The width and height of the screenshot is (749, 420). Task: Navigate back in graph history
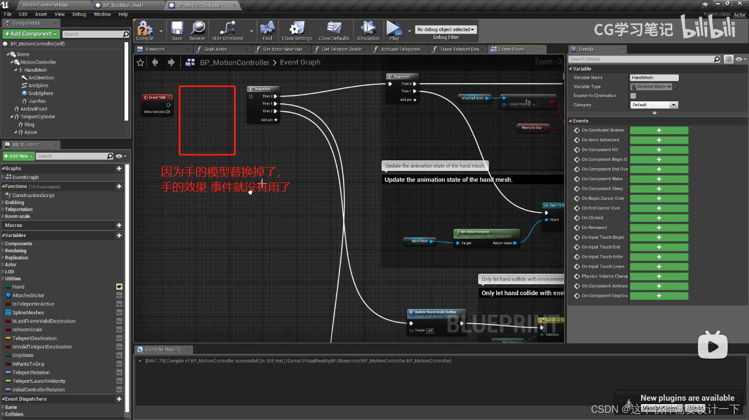click(x=155, y=62)
